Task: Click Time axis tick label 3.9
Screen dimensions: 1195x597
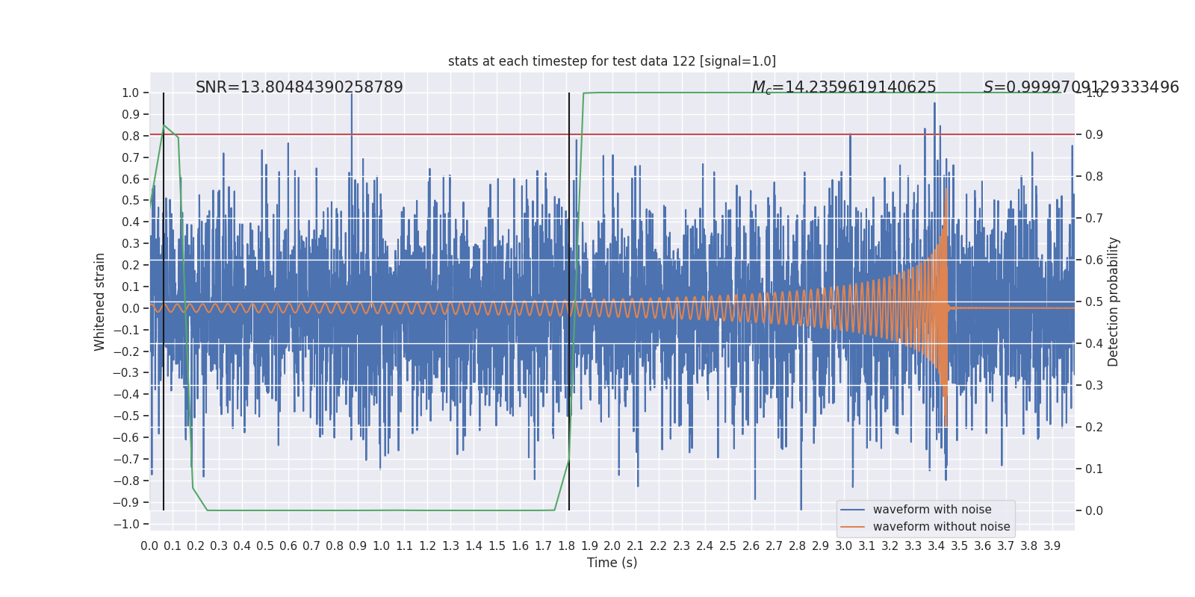Action: (1052, 546)
